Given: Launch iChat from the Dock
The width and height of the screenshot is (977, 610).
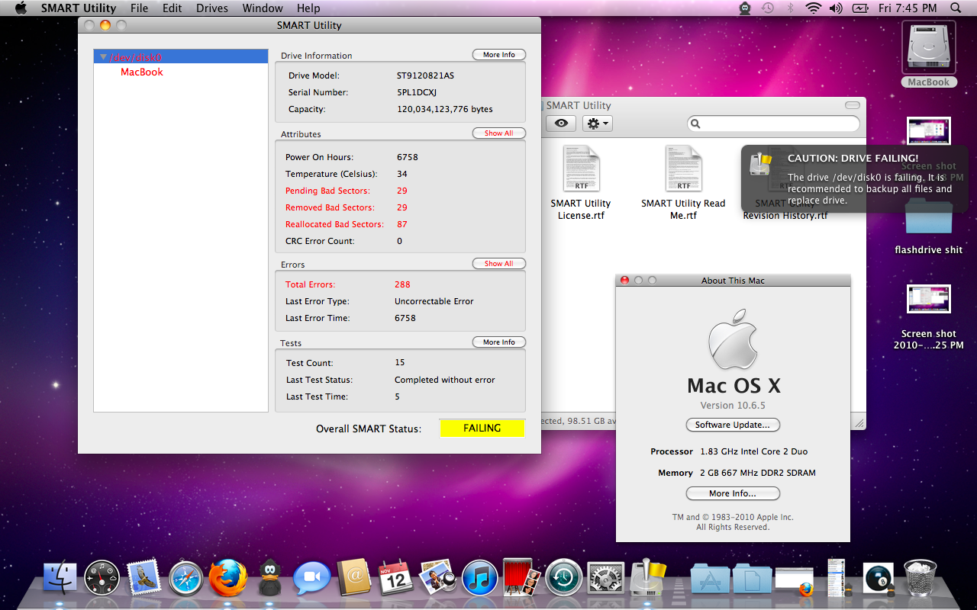Looking at the screenshot, I should [312, 578].
